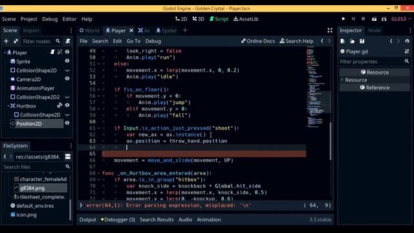Open FileSystem dock options menu

[71, 146]
